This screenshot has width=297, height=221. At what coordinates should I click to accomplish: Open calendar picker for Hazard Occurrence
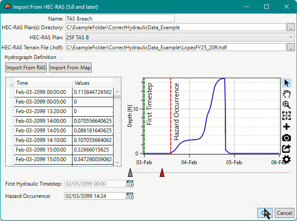click(130, 196)
